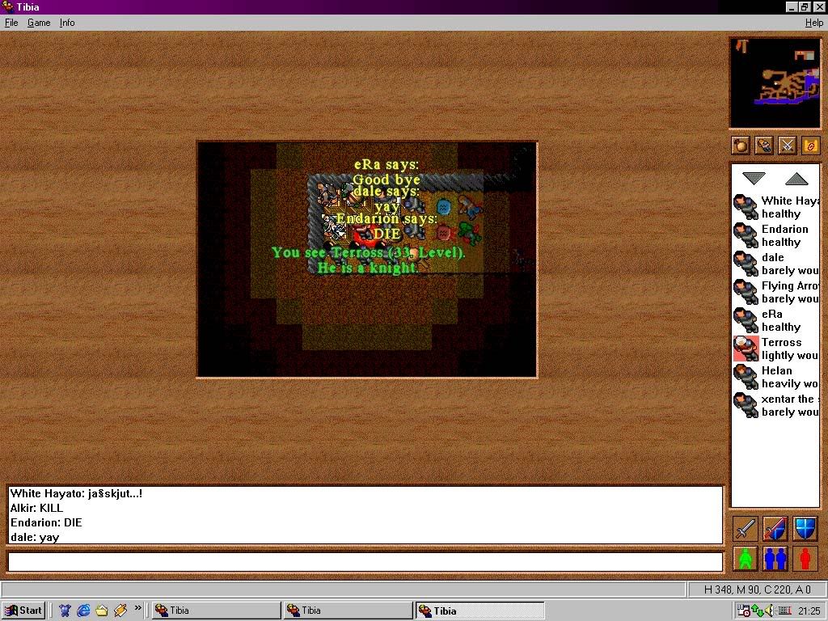
Task: Click the Windows Start button
Action: tap(23, 610)
